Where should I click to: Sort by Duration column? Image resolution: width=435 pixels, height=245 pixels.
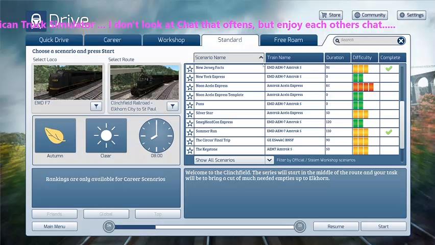(337, 58)
